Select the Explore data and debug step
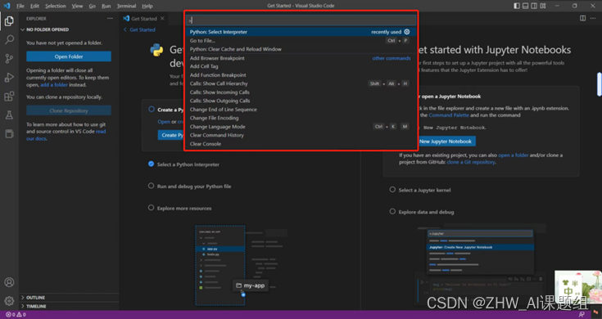 pyautogui.click(x=422, y=212)
